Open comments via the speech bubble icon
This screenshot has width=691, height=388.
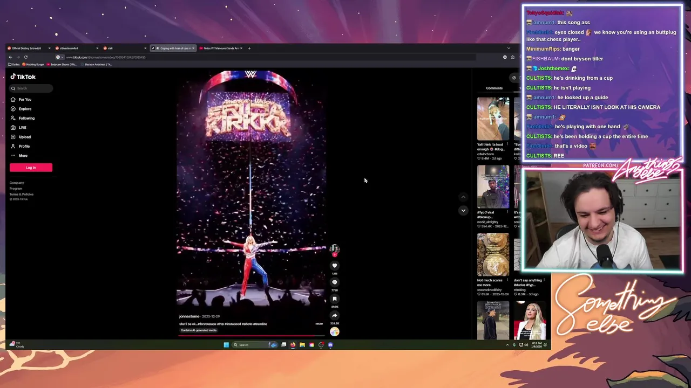point(334,282)
